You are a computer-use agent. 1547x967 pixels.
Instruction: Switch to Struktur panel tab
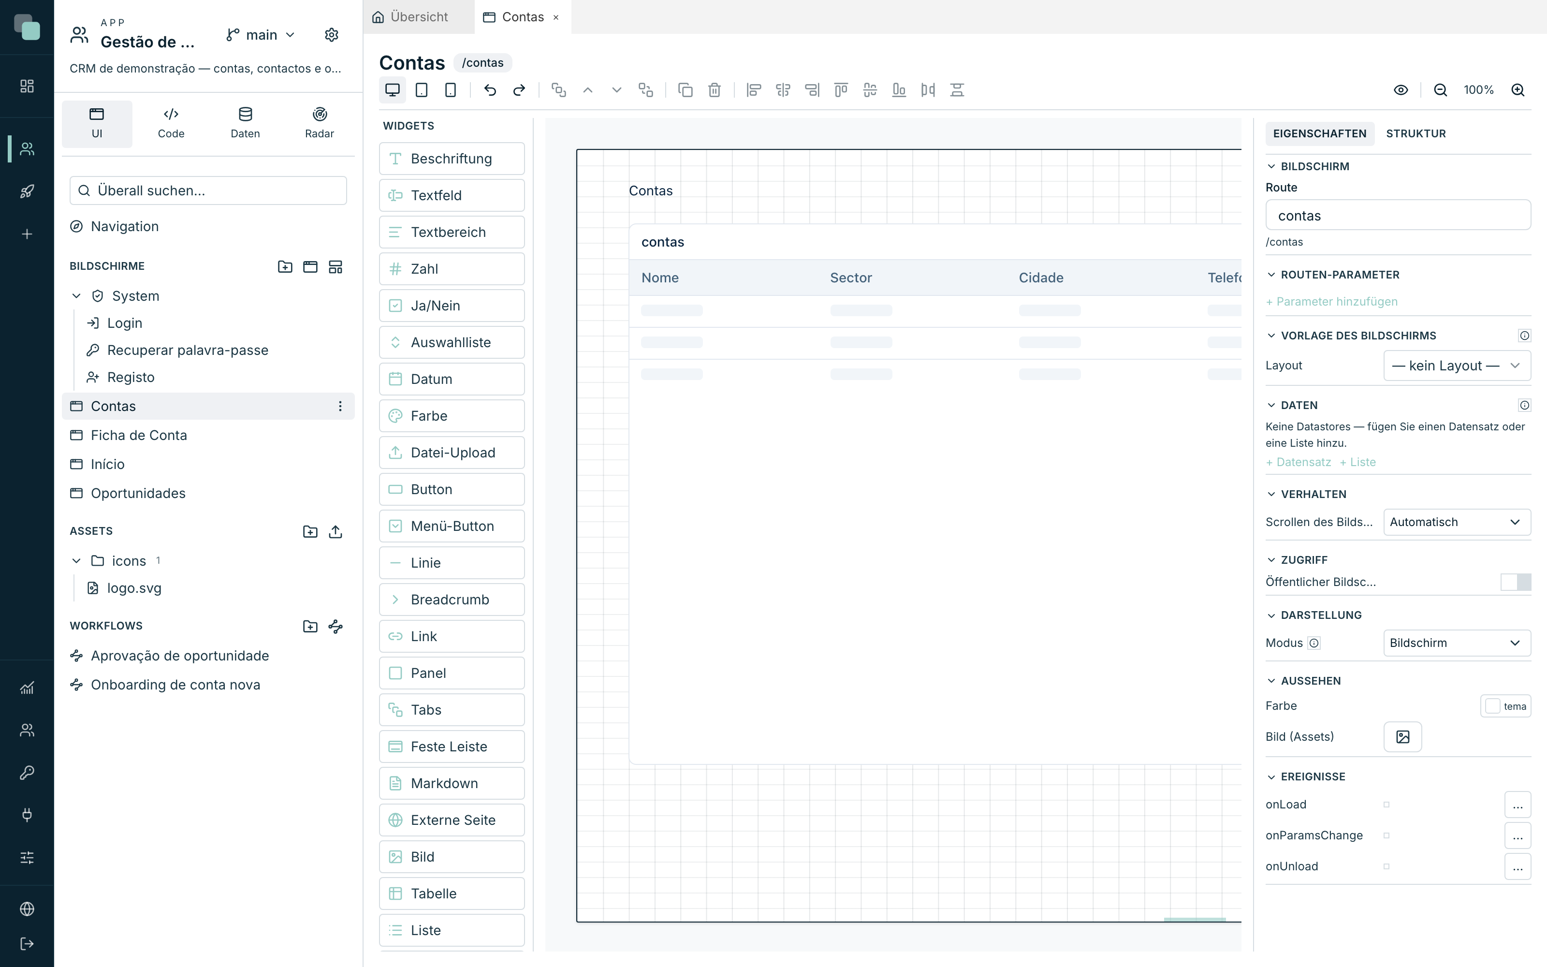1416,133
